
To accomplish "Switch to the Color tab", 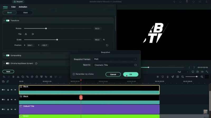I will point(13,7).
